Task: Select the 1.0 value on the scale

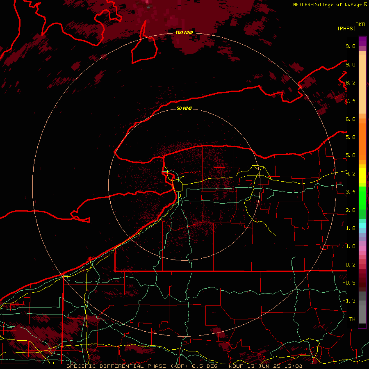Action: click(x=351, y=247)
